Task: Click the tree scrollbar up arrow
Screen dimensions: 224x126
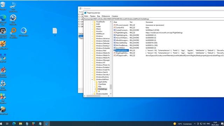Action: (x=111, y=22)
